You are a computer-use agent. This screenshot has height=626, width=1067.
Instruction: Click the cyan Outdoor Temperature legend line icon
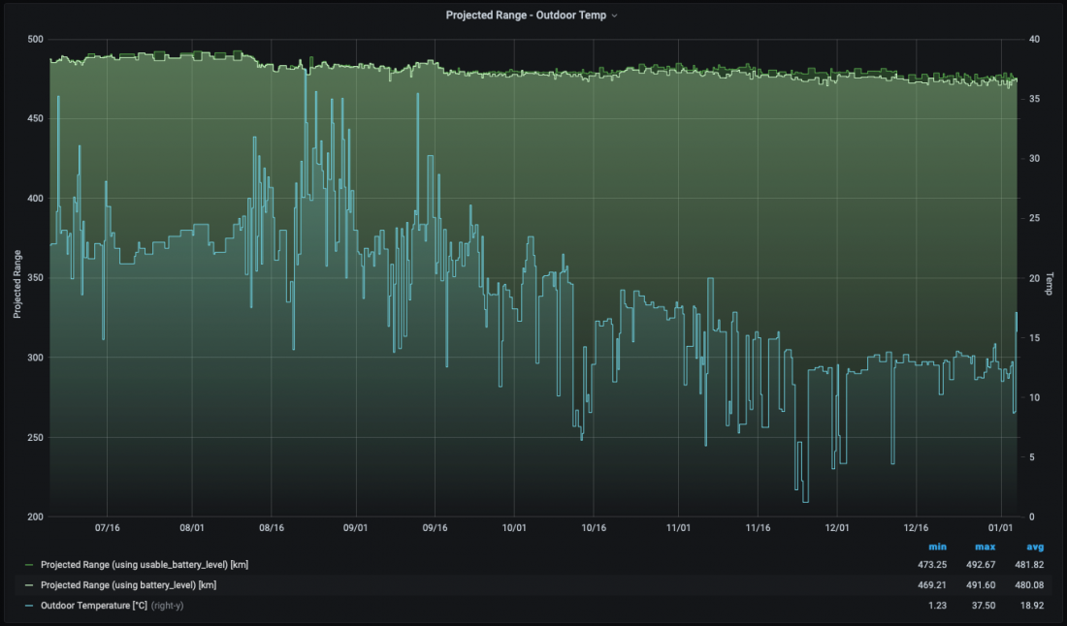coord(29,605)
